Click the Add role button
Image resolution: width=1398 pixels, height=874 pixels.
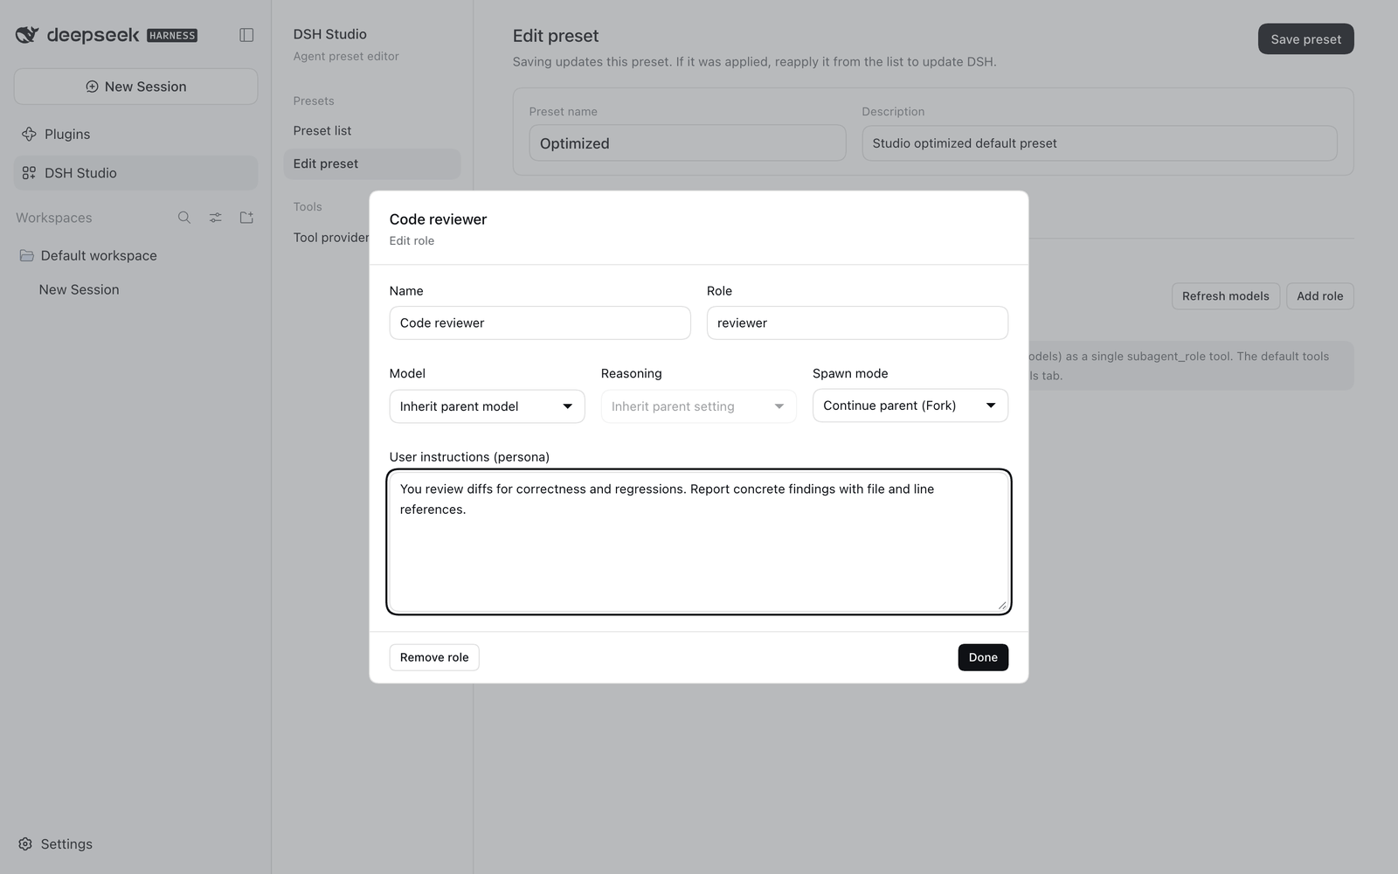(1319, 296)
